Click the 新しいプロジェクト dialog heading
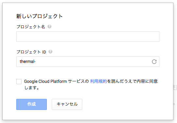The image size is (177, 123). coord(39,16)
